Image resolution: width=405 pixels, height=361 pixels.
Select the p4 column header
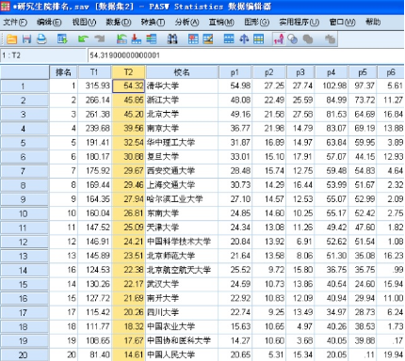click(x=332, y=72)
